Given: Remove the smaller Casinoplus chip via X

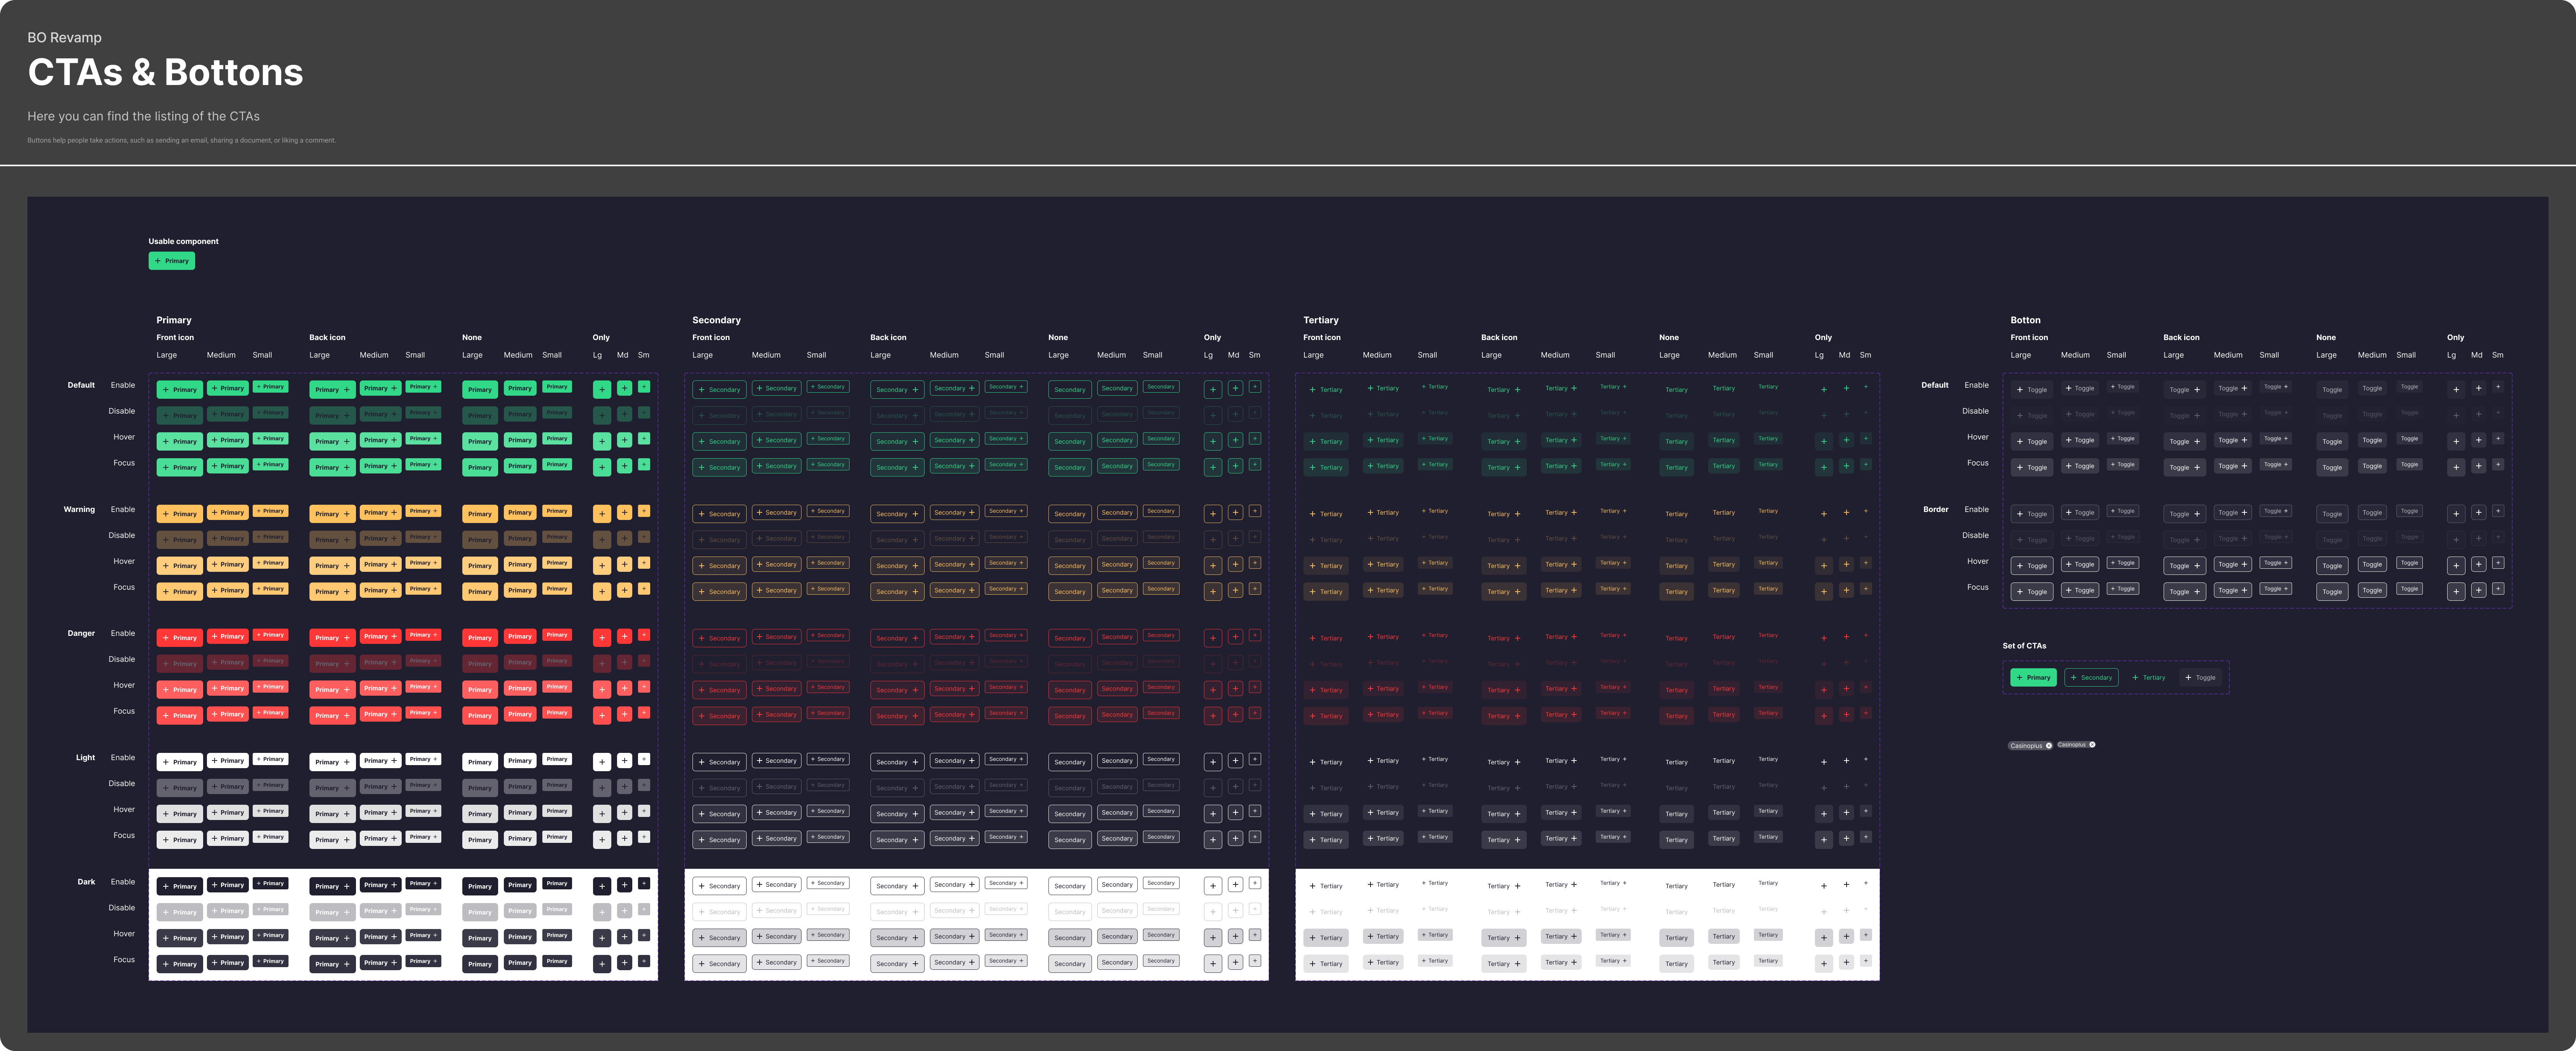Looking at the screenshot, I should (x=2092, y=744).
